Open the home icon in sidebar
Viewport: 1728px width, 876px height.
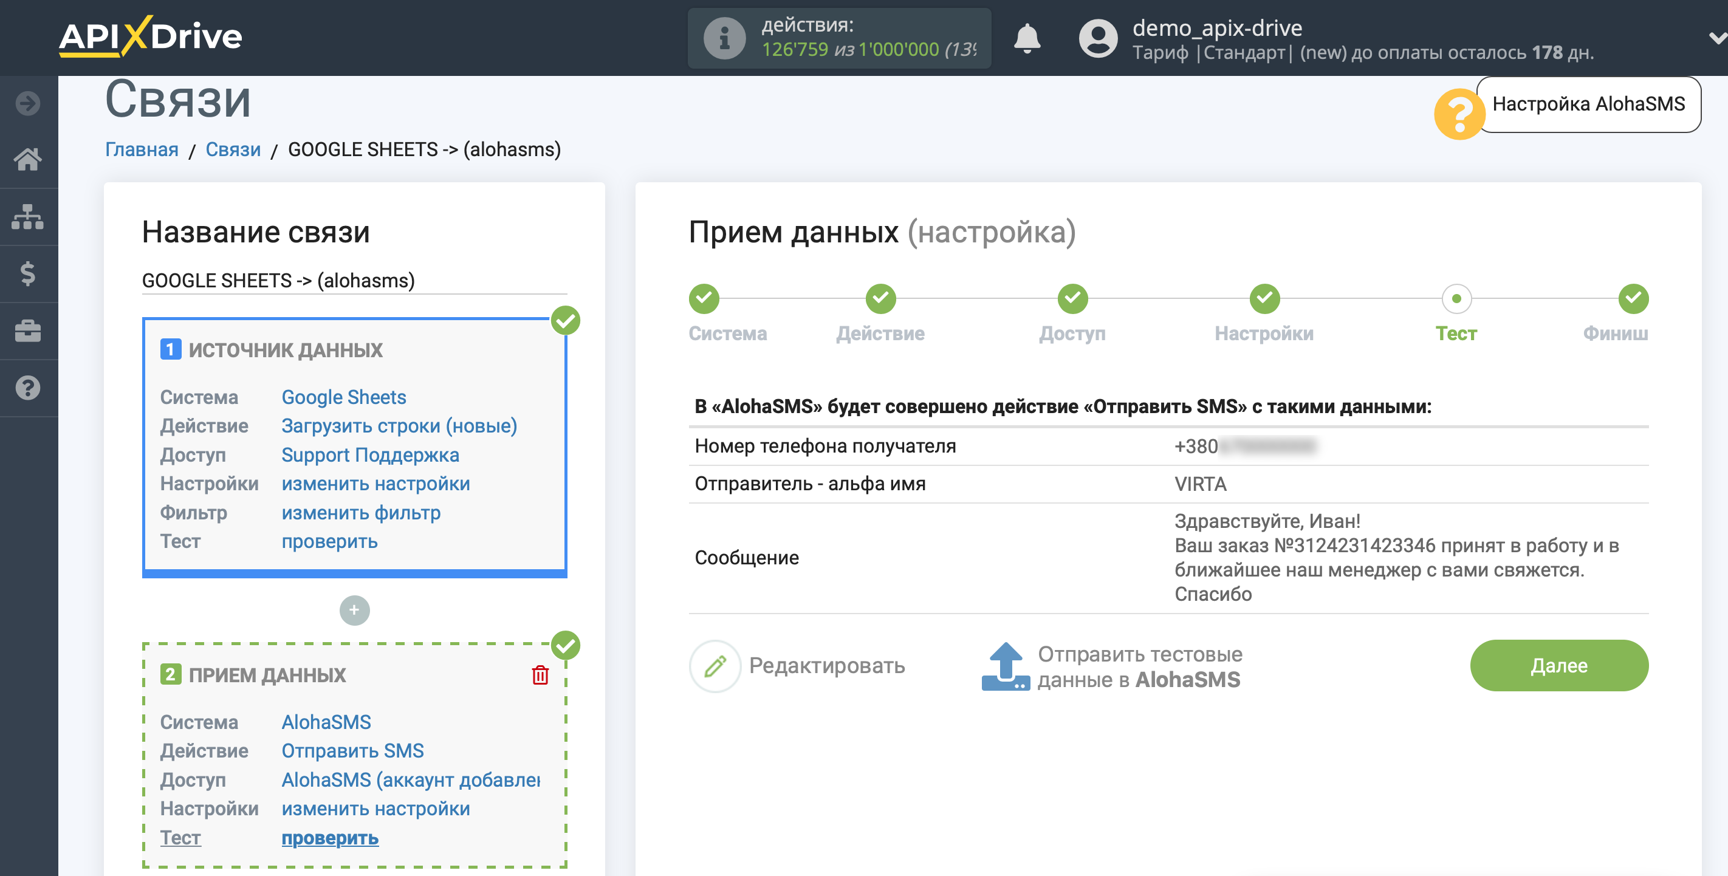(x=28, y=160)
